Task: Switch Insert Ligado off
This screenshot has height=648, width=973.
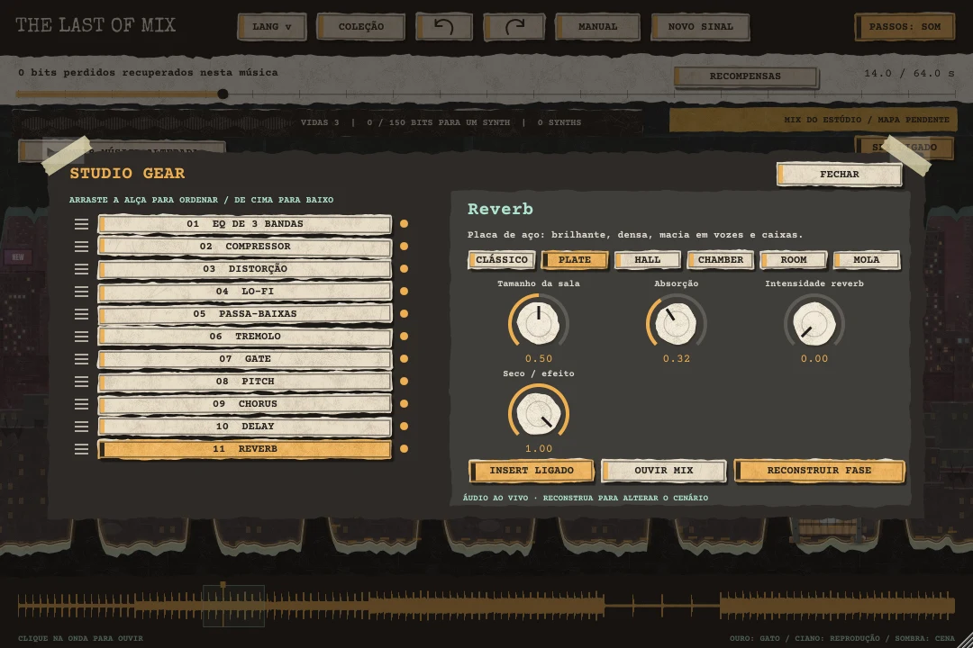Action: pyautogui.click(x=532, y=471)
